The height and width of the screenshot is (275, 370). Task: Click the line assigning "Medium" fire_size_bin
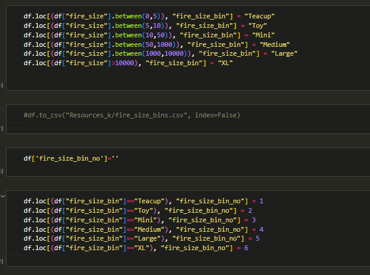click(x=157, y=44)
